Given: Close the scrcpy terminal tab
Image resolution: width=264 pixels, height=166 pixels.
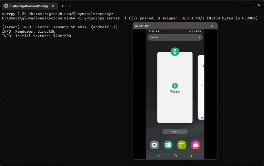Looking at the screenshot, I should 53,6.
